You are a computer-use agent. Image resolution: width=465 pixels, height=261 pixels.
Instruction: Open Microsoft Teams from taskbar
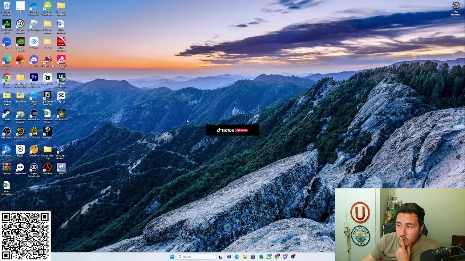coord(229,257)
